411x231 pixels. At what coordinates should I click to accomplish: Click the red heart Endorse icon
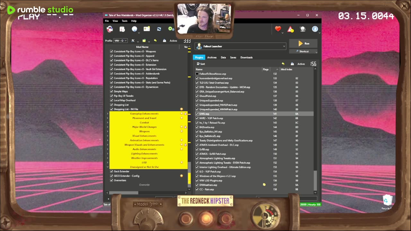click(x=278, y=29)
